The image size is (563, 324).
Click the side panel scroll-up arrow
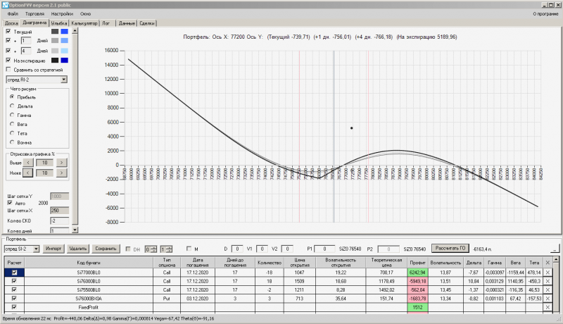[x=75, y=31]
